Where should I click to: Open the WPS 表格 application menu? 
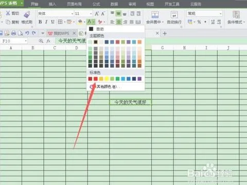click(x=12, y=3)
